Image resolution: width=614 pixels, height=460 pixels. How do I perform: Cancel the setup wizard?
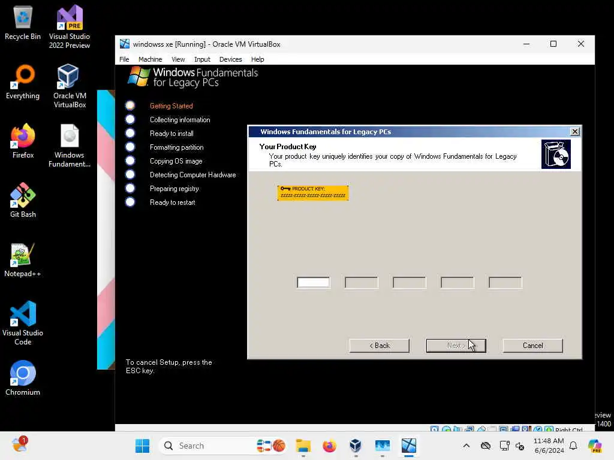click(532, 346)
